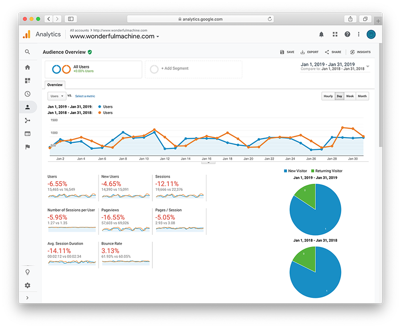Share the report
This screenshot has width=401, height=328.
333,52
